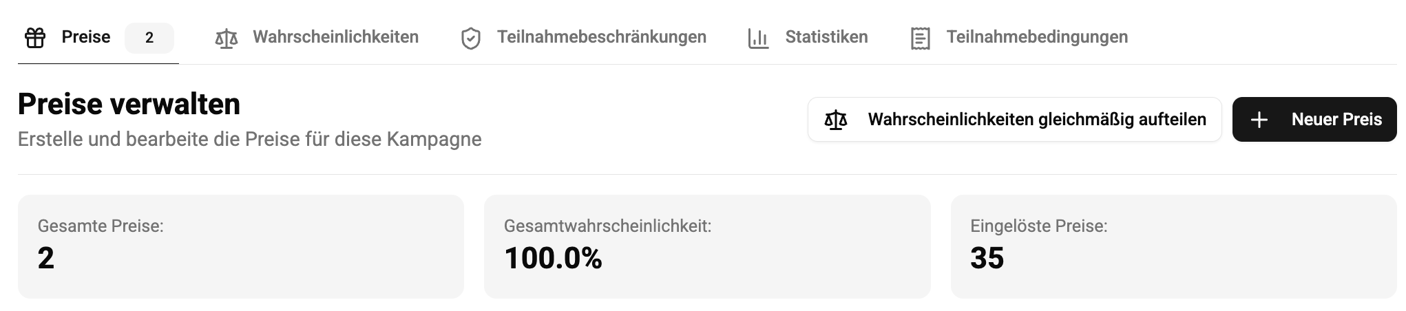The width and height of the screenshot is (1406, 311).
Task: Click the Preise verwalten heading
Action: tap(129, 105)
